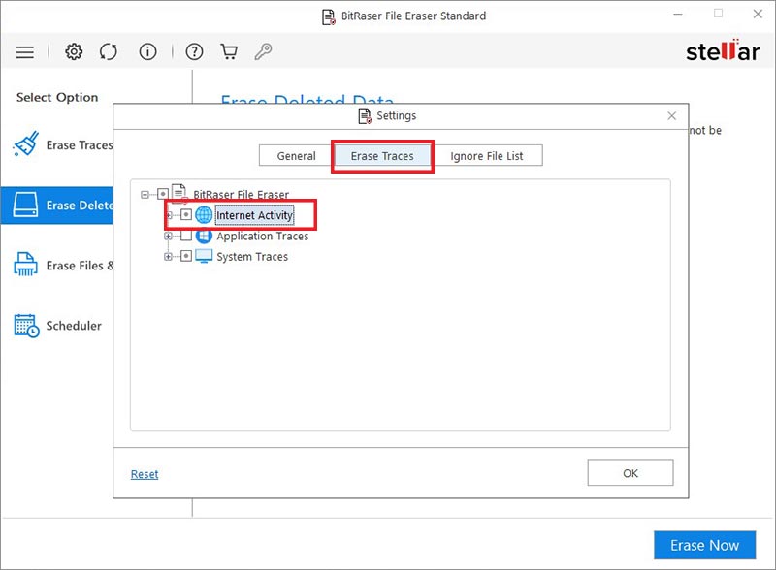Select the Internet Activity label
Viewport: 776px width, 570px height.
pyautogui.click(x=254, y=215)
